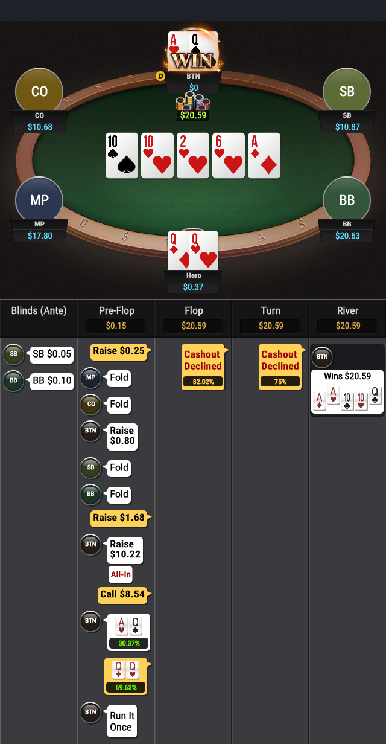Click the Call $8.54 action label
The image size is (386, 744).
coord(122,595)
